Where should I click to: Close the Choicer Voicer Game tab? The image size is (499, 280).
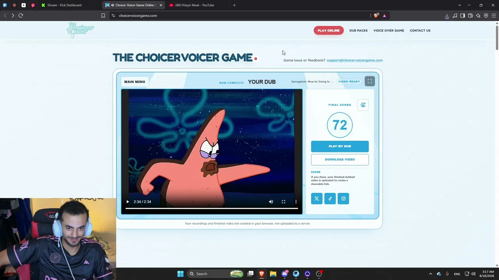(x=161, y=5)
